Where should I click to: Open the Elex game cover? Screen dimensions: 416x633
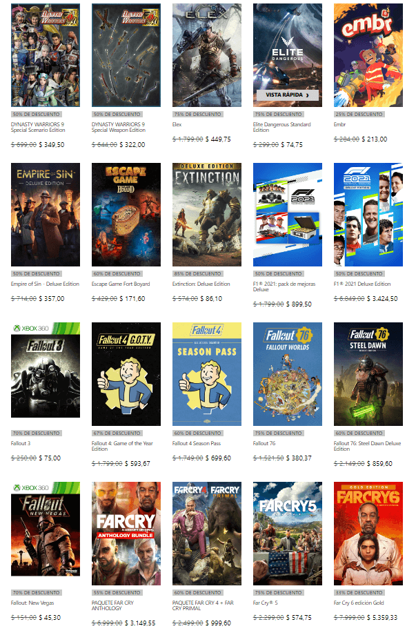tap(206, 55)
